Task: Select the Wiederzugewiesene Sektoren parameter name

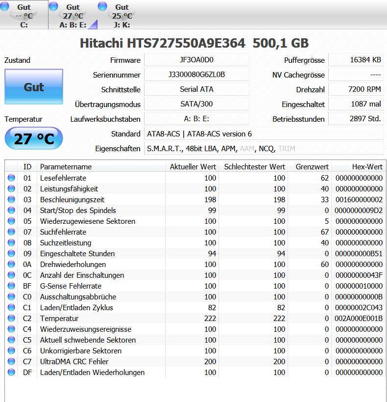Action: (x=88, y=221)
